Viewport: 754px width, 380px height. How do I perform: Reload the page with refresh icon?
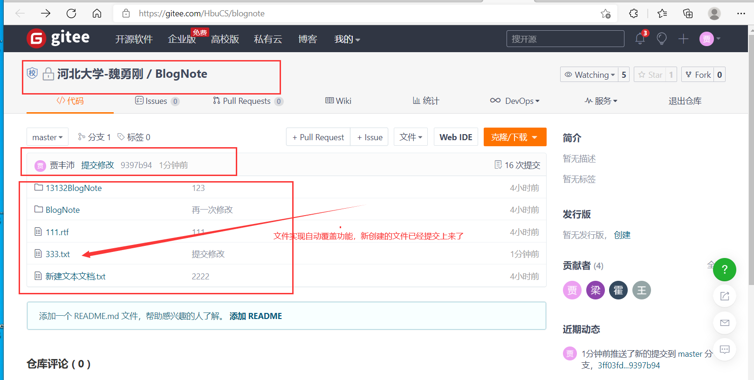[71, 14]
